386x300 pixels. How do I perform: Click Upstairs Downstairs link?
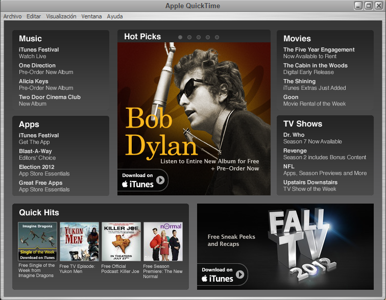pyautogui.click(x=310, y=183)
